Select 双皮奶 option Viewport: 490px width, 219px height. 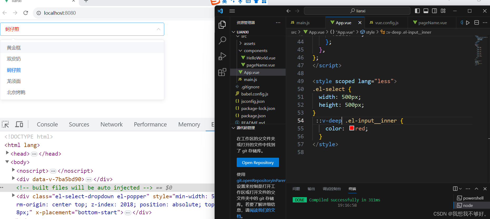[82, 59]
